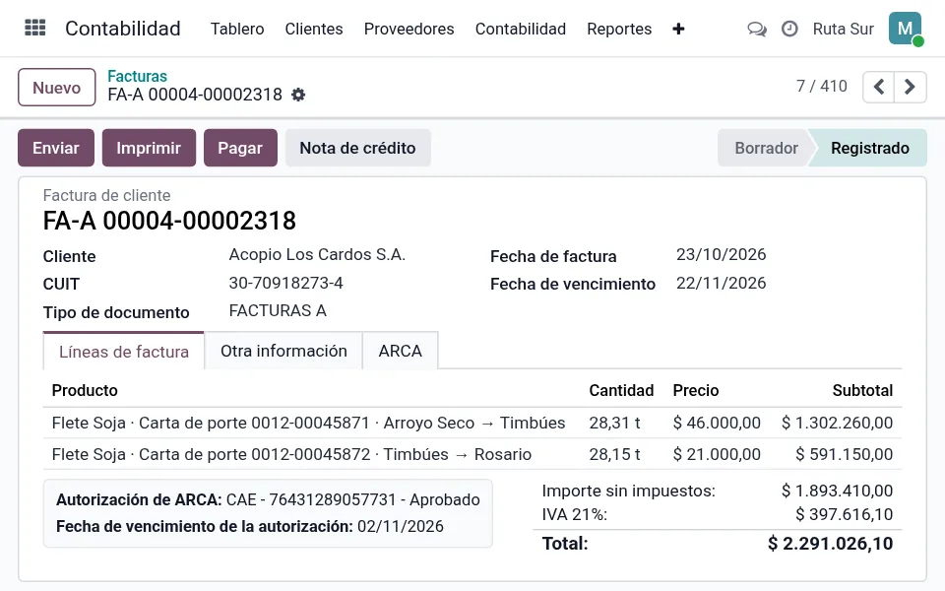The width and height of the screenshot is (945, 591).
Task: Click the Contabilidad app title
Action: (x=123, y=29)
